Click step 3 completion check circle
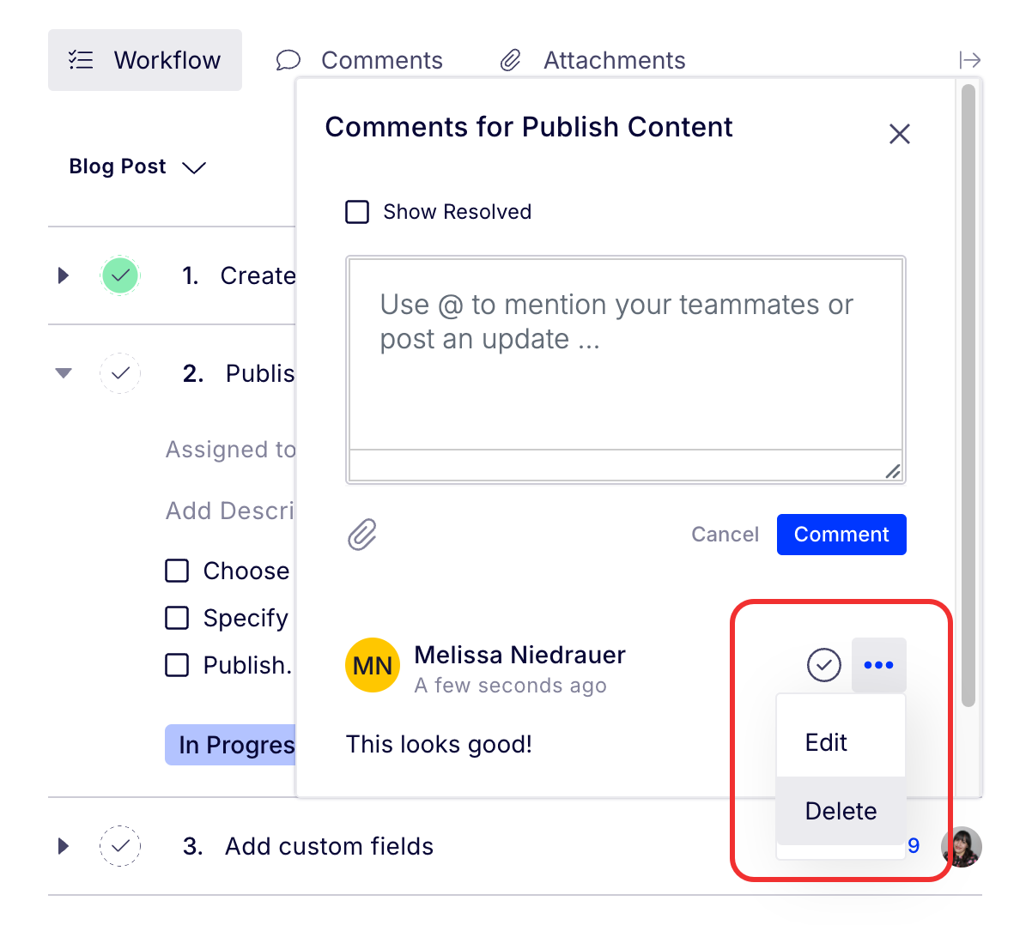1032x925 pixels. pyautogui.click(x=120, y=846)
